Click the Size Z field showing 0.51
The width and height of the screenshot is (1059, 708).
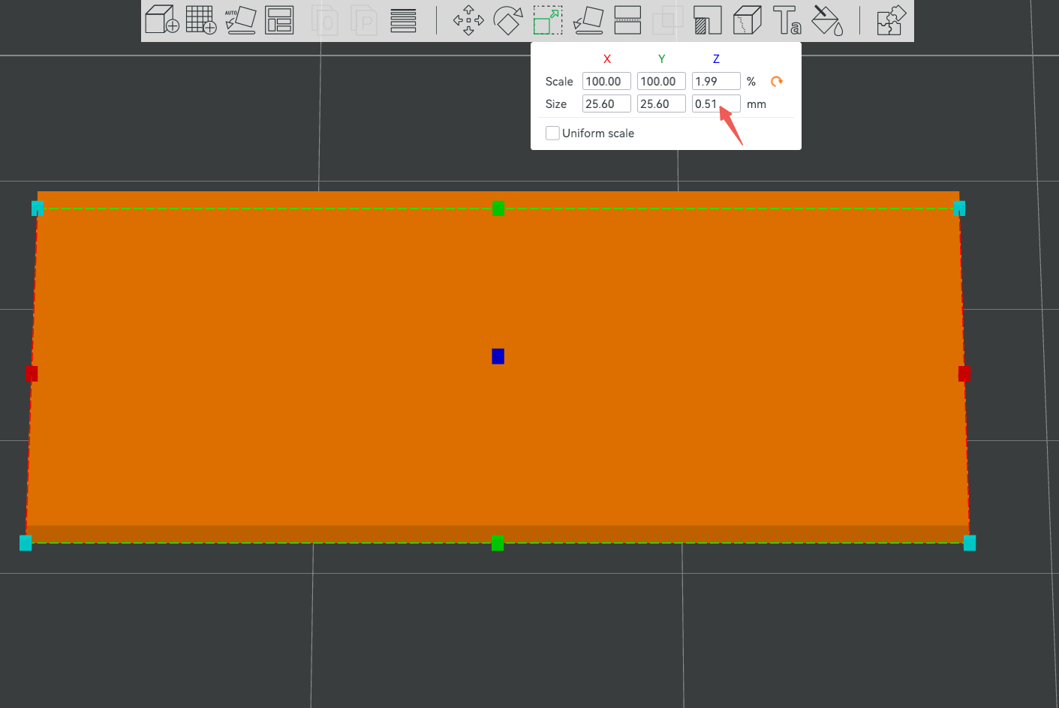tap(716, 103)
